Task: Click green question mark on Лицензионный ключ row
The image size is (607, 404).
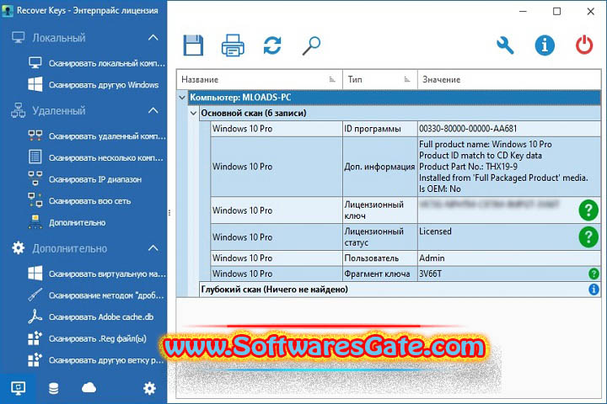Action: pyautogui.click(x=588, y=210)
